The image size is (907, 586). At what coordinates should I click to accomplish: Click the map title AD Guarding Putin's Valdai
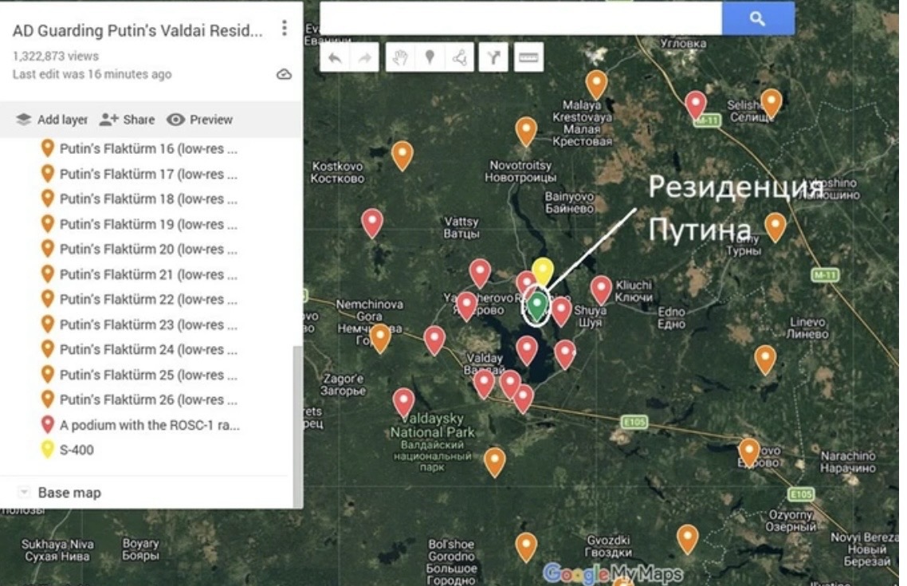tap(137, 31)
